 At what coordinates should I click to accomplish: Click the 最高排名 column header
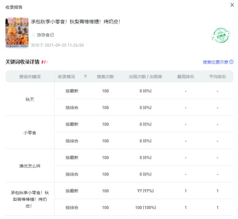coord(185,76)
